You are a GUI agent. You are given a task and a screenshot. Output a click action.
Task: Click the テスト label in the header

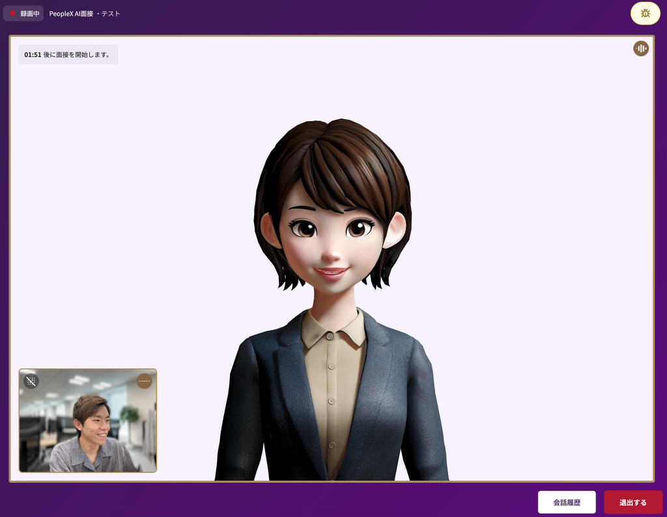(x=110, y=14)
